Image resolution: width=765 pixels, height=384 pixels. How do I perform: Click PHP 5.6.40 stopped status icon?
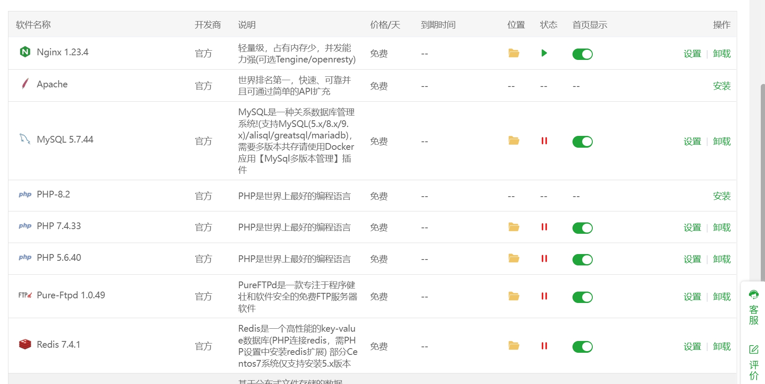[x=544, y=259]
